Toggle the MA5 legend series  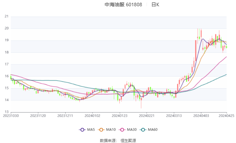click(x=87, y=129)
